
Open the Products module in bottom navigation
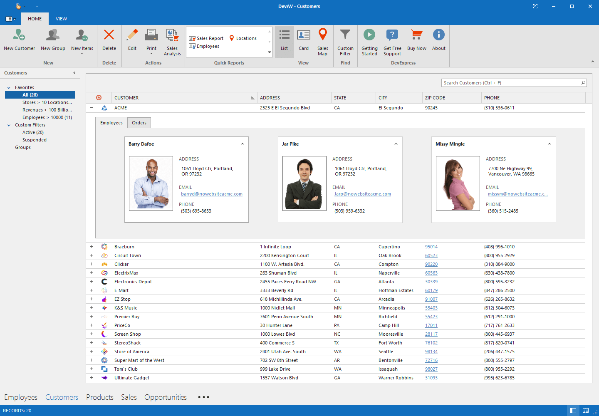tap(100, 397)
